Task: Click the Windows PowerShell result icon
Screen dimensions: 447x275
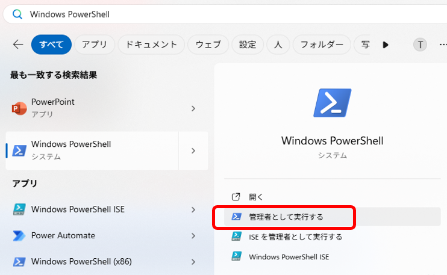Action: click(x=19, y=150)
